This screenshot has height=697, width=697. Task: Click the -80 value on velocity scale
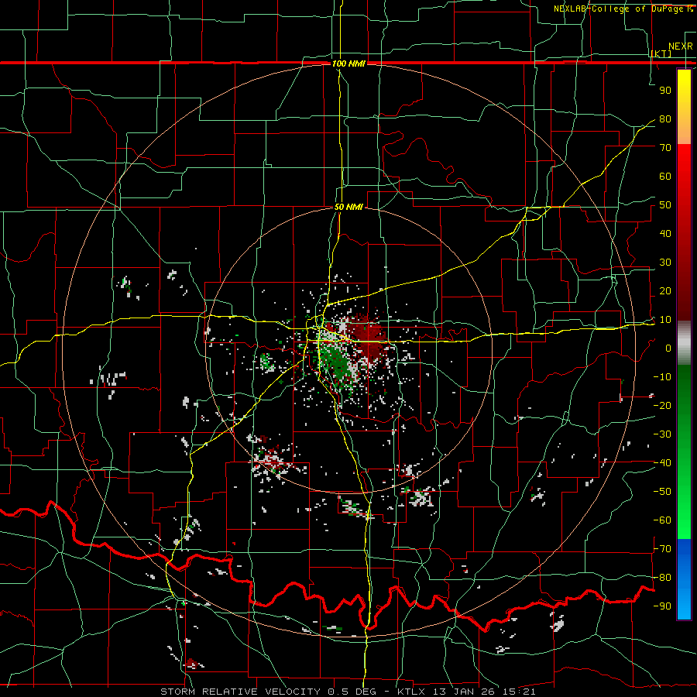[x=662, y=578]
